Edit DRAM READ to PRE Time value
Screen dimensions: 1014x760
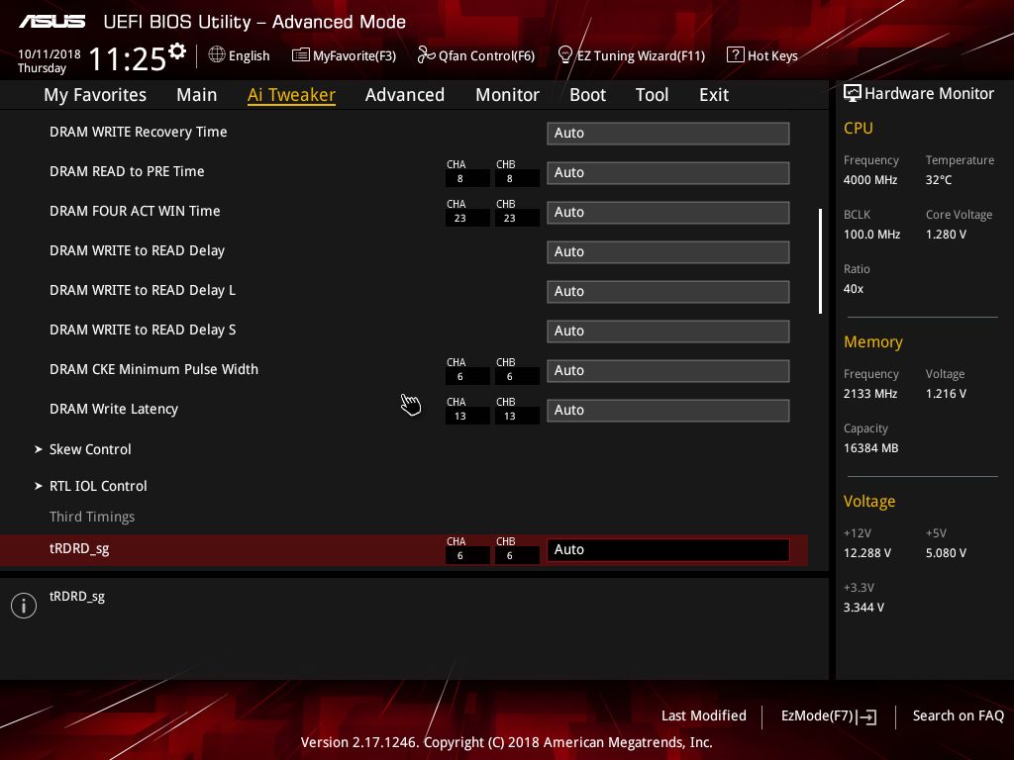tap(668, 172)
